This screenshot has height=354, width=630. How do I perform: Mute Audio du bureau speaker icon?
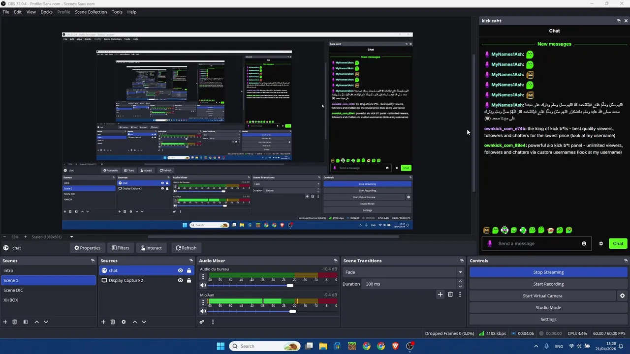(203, 285)
